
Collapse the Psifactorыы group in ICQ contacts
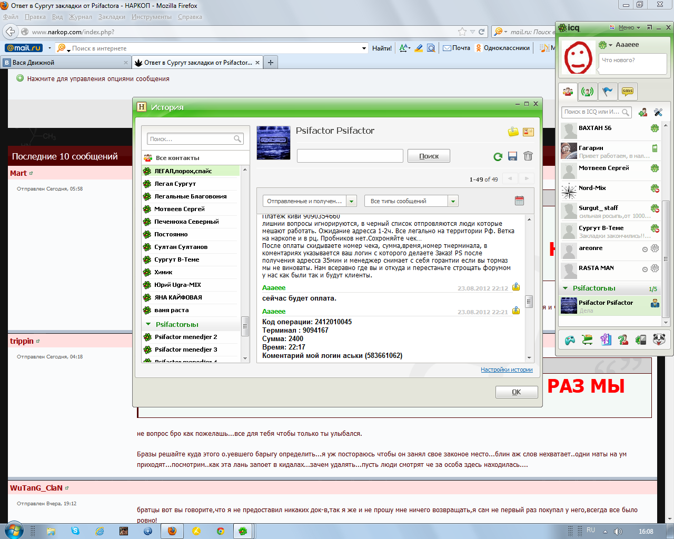click(566, 288)
